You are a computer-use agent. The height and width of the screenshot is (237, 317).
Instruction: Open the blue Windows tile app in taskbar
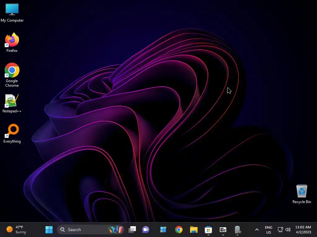tap(163, 230)
